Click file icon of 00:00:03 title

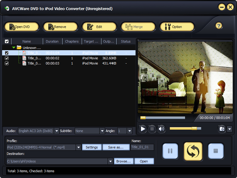[24, 63]
